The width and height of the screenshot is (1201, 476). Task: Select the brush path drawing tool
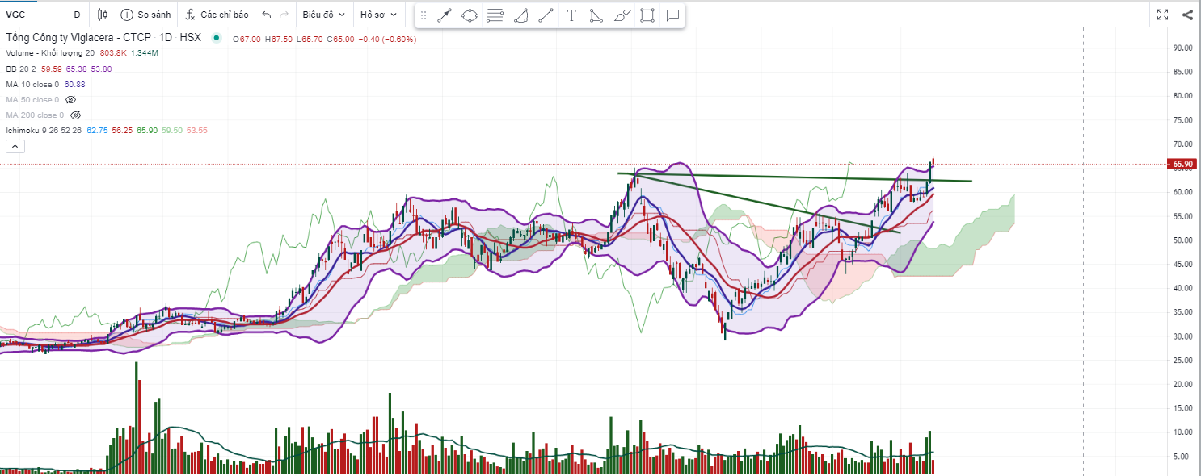[622, 15]
